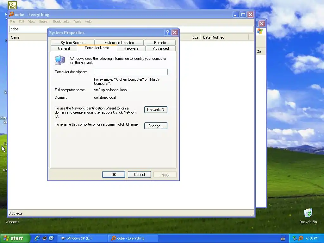Launch Internet Explorer from Quick Launch
This screenshot has height=243, width=324.
pyautogui.click(x=37, y=238)
